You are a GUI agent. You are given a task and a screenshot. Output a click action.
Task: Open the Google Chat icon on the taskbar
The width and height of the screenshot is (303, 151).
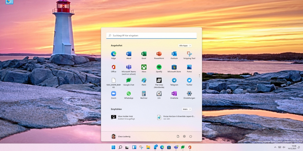tap(183, 147)
